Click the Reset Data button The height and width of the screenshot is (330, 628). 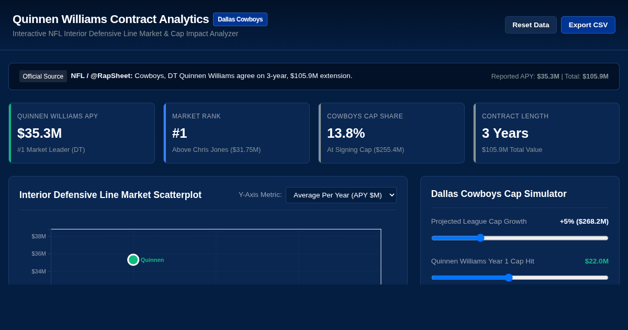click(531, 25)
